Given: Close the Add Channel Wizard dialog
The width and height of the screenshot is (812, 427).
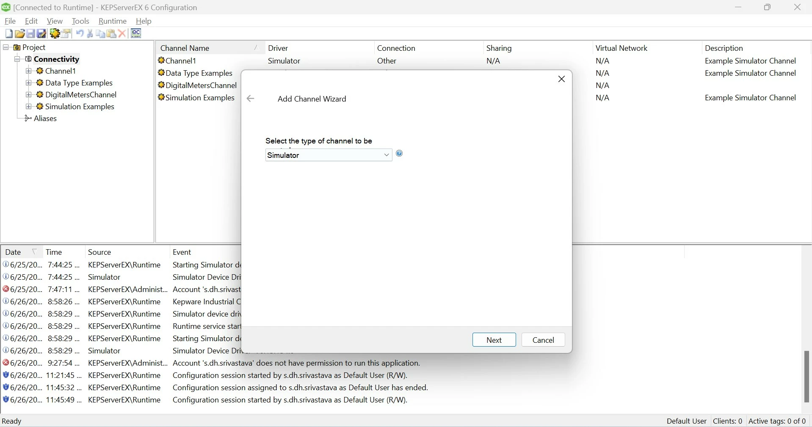Looking at the screenshot, I should point(562,79).
